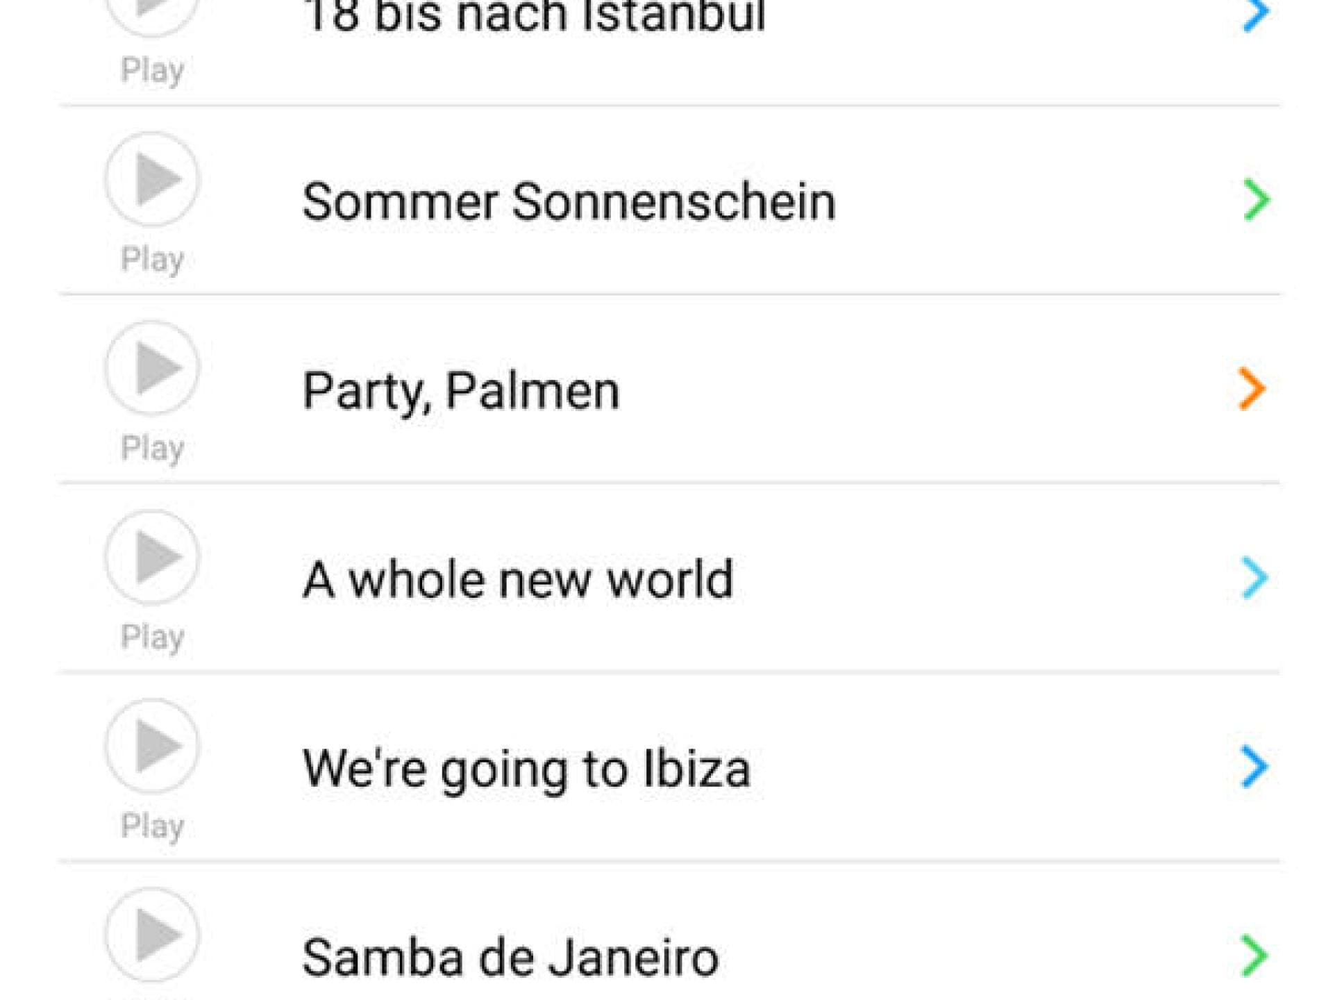The width and height of the screenshot is (1333, 1000).
Task: Play the Sommer Sonnenschein track
Action: (153, 179)
